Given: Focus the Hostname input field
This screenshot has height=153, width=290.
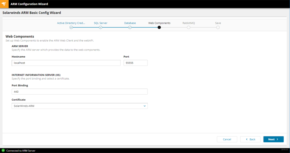Looking at the screenshot, I should pos(66,63).
